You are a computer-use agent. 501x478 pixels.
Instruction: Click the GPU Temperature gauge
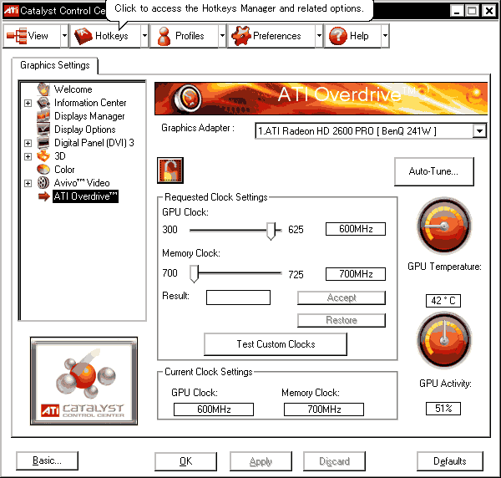pyautogui.click(x=444, y=226)
